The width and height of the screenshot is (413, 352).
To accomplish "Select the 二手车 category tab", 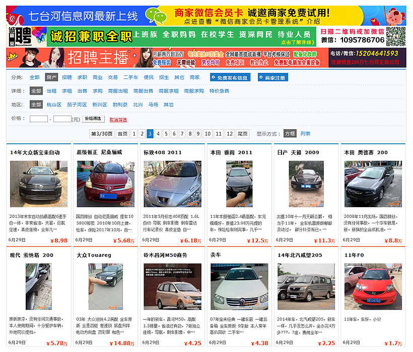I will pyautogui.click(x=130, y=77).
